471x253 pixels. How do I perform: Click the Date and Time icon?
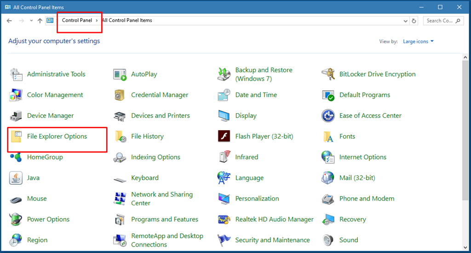[x=224, y=95]
